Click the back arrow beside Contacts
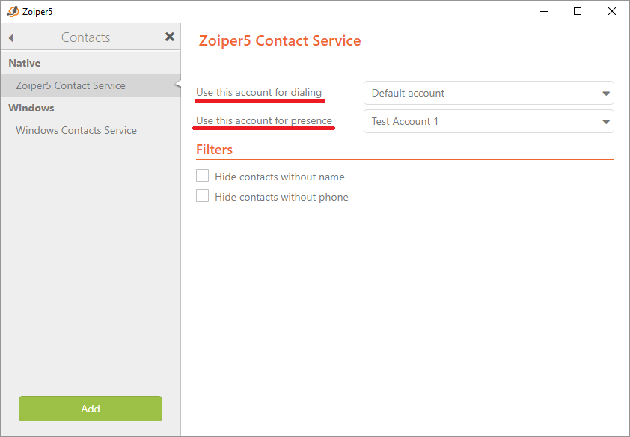Screen dimensions: 630x437 [11, 37]
